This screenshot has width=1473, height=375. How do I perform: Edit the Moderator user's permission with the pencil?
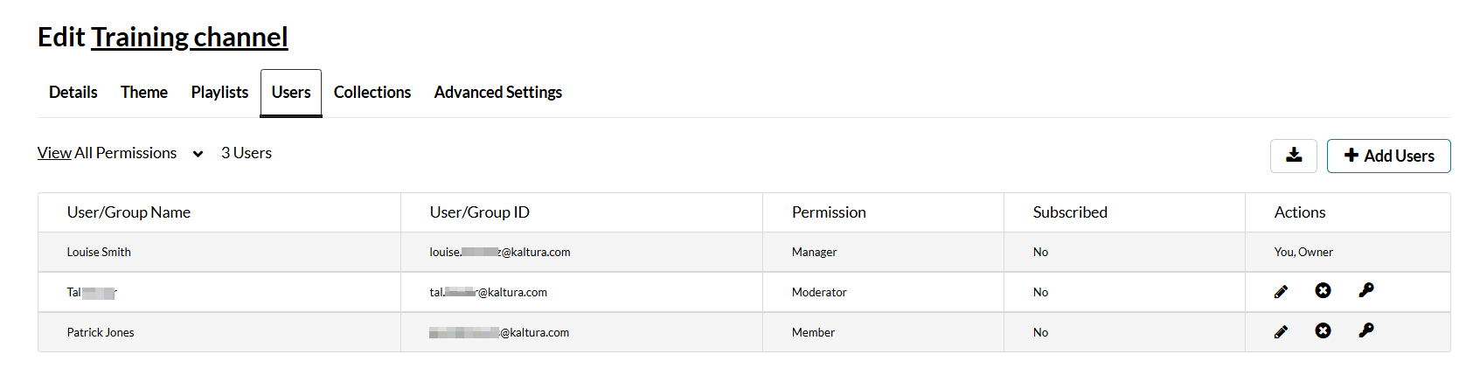[1281, 291]
